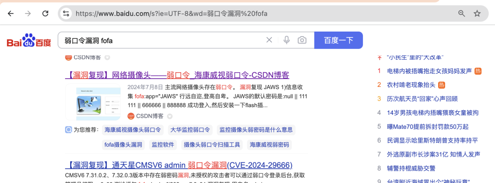
Task: Go back to the previous page
Action: 11,13
